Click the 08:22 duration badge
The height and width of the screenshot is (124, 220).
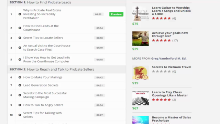tap(98, 14)
